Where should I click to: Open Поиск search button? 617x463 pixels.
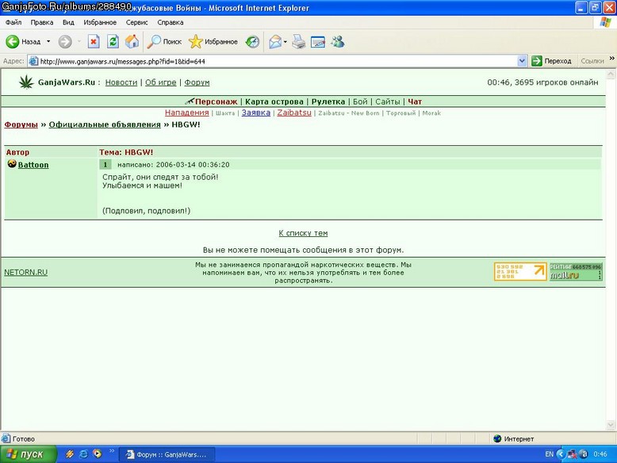164,42
